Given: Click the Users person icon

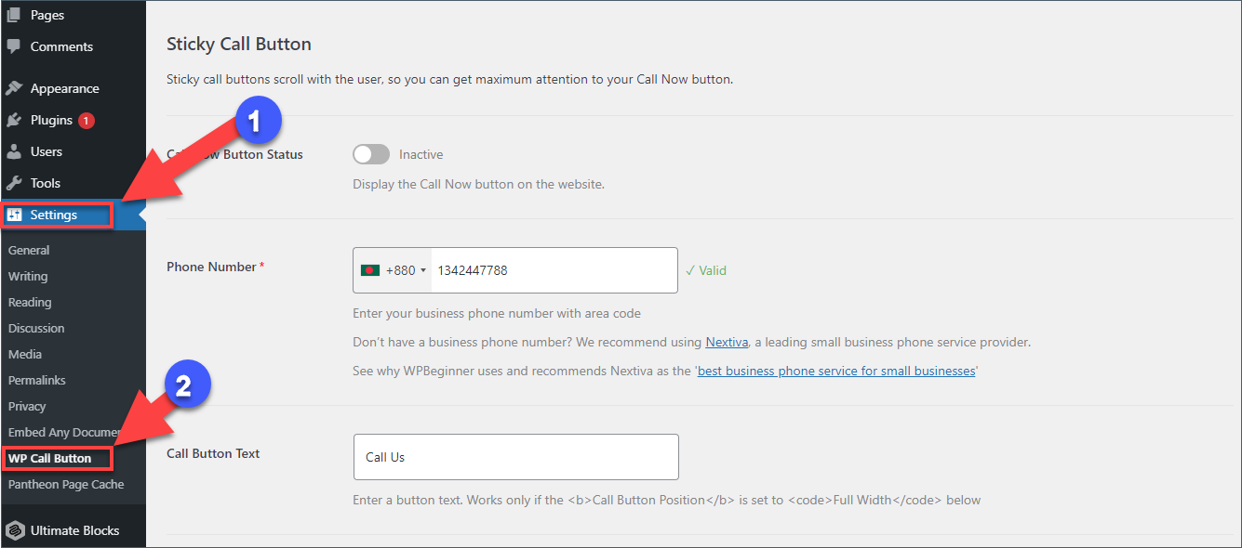Looking at the screenshot, I should (x=14, y=151).
